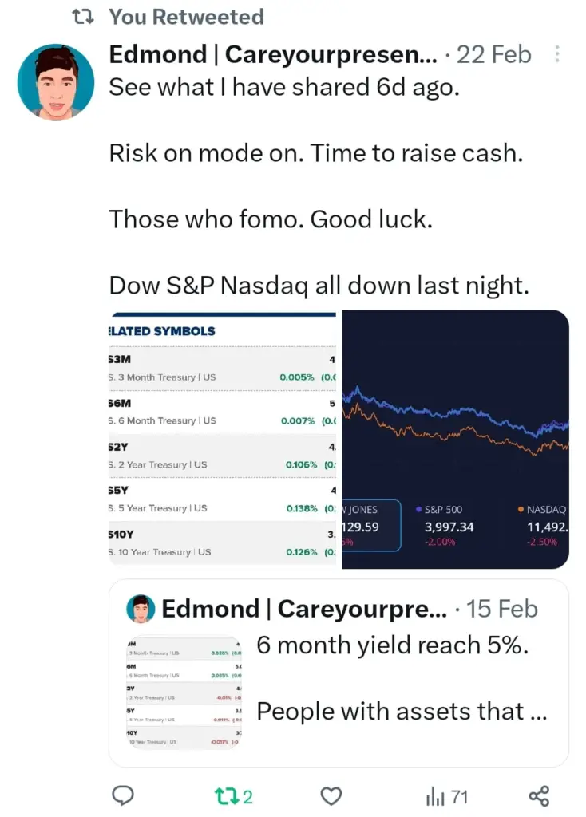Tap the share icon
The image size is (586, 817).
pos(539,796)
